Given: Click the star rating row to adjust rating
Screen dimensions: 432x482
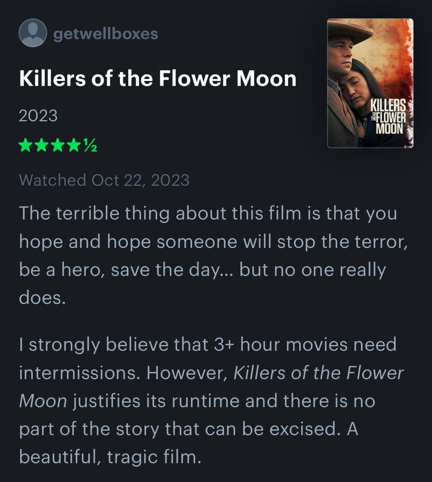Looking at the screenshot, I should coord(58,144).
